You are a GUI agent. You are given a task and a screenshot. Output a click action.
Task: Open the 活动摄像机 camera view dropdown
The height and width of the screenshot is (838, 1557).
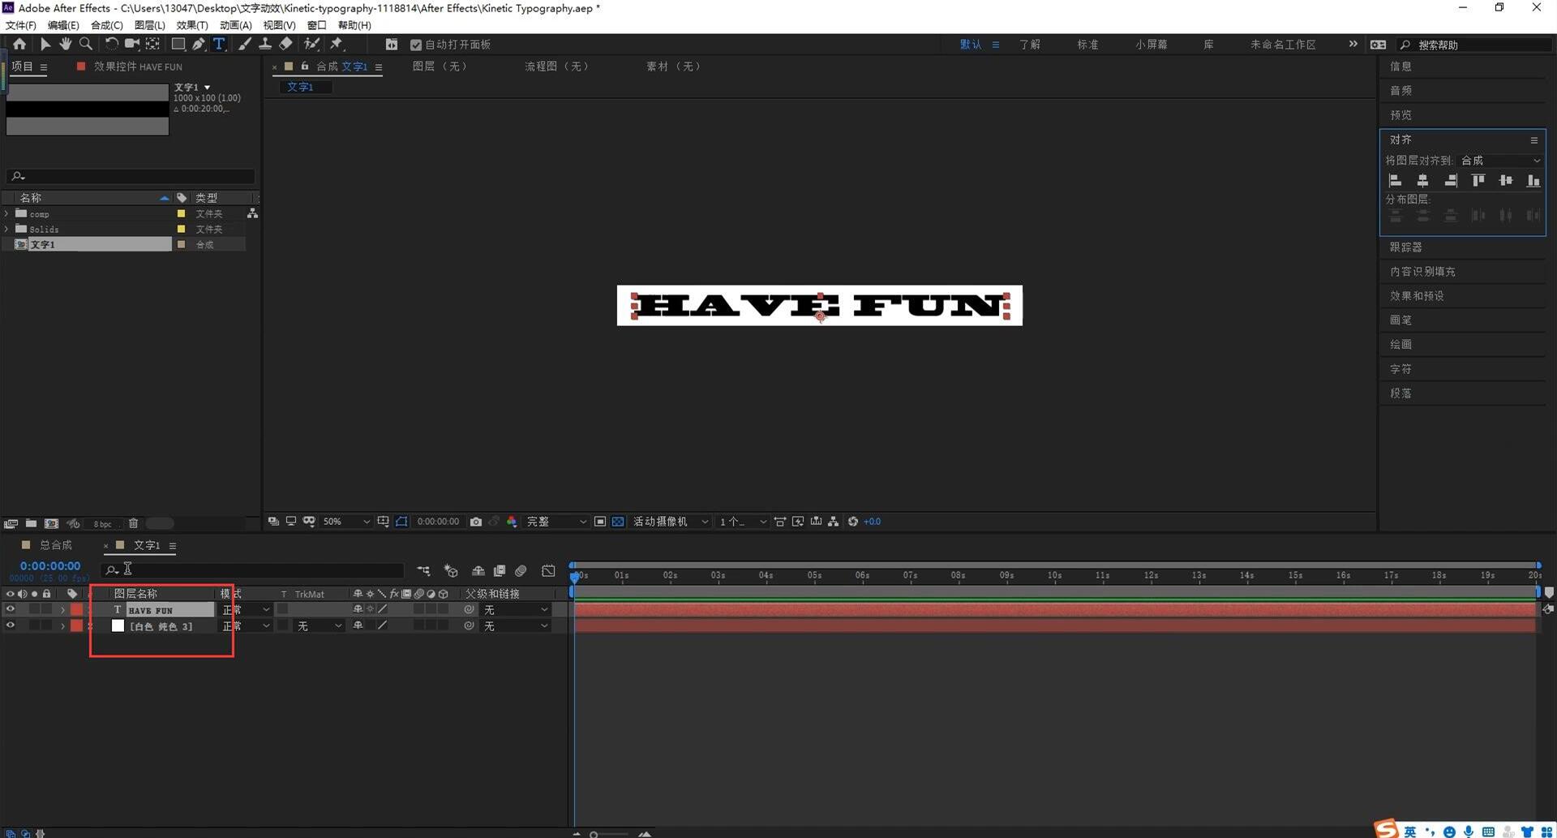tap(671, 522)
